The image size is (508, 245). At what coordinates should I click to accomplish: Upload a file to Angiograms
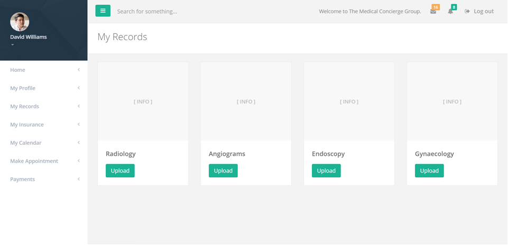[x=223, y=171]
